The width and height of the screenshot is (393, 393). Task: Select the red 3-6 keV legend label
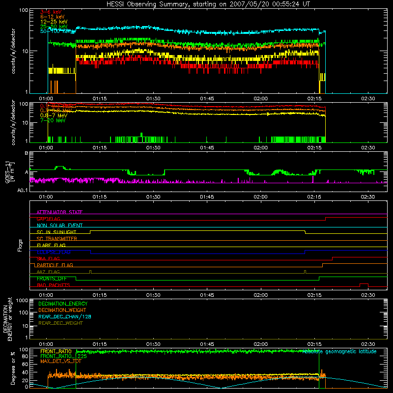coord(51,12)
